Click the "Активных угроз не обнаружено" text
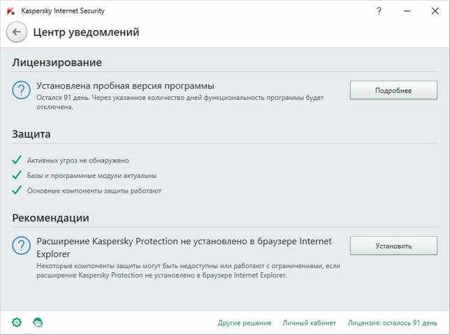The height and width of the screenshot is (335, 450). 78,161
